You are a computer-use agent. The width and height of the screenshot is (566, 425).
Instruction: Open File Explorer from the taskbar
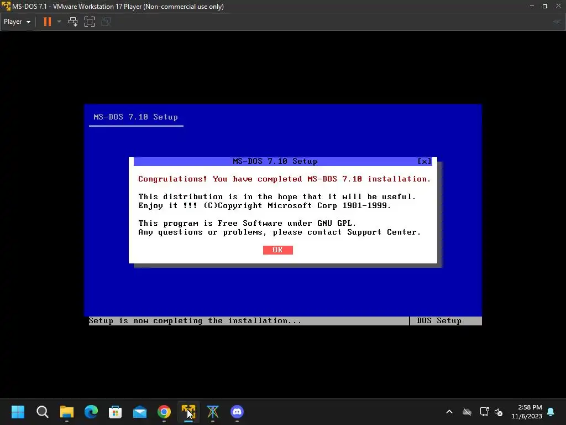pyautogui.click(x=67, y=412)
